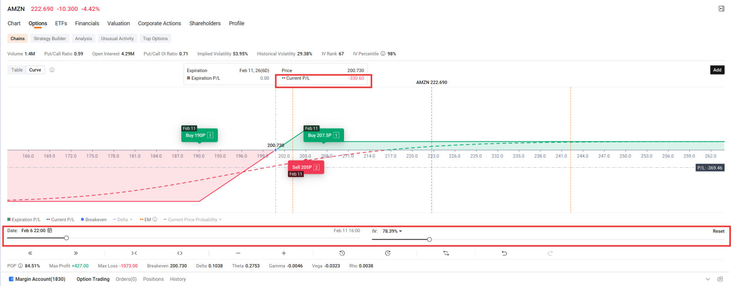Click the EM info icon in legend
The height and width of the screenshot is (286, 731).
coord(155,219)
